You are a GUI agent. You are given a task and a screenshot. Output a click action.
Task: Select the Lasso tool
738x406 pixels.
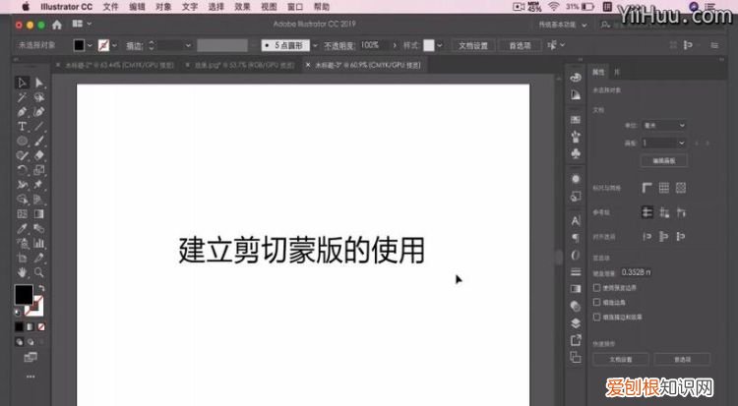[x=39, y=97]
